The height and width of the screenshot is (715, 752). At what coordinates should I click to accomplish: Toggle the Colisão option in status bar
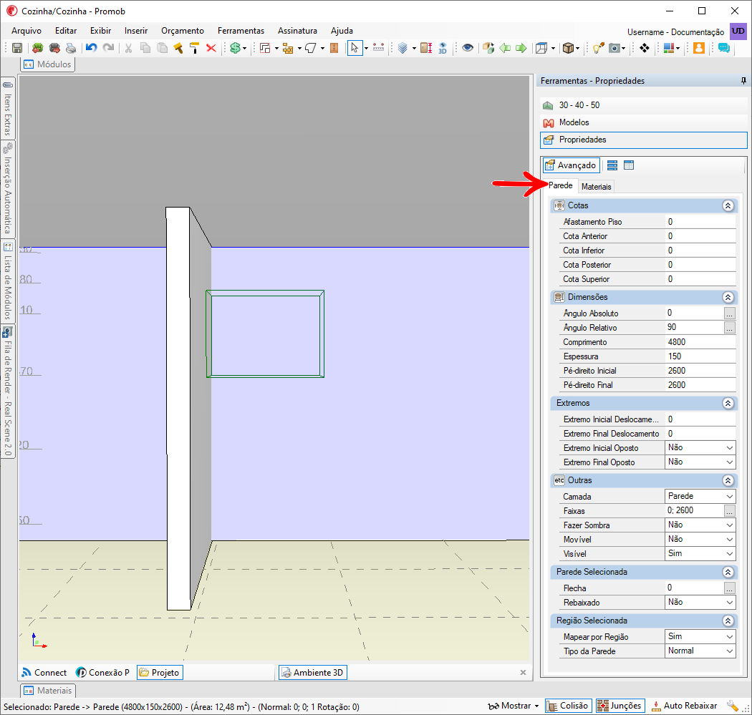pyautogui.click(x=569, y=706)
